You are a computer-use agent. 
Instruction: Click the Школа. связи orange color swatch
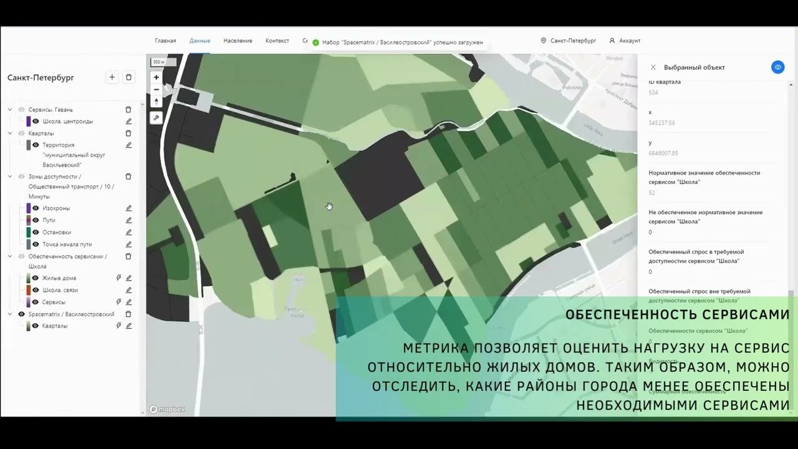[29, 290]
